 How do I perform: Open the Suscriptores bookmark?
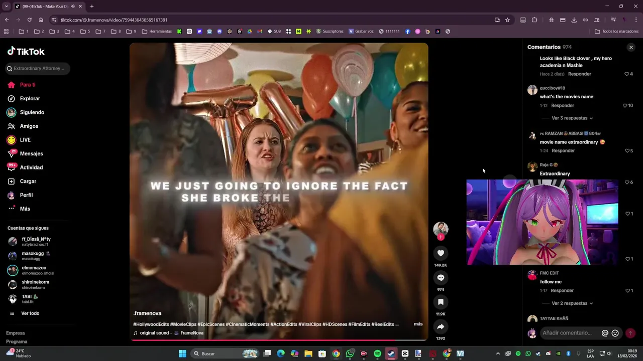[x=330, y=31]
